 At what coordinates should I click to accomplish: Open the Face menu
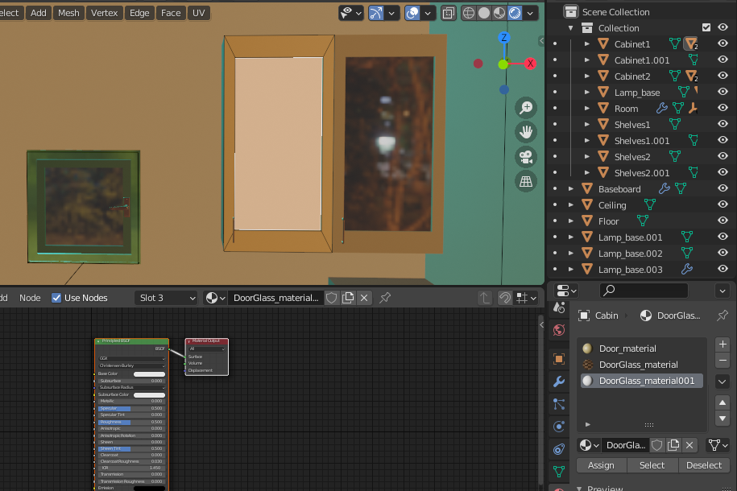[171, 13]
